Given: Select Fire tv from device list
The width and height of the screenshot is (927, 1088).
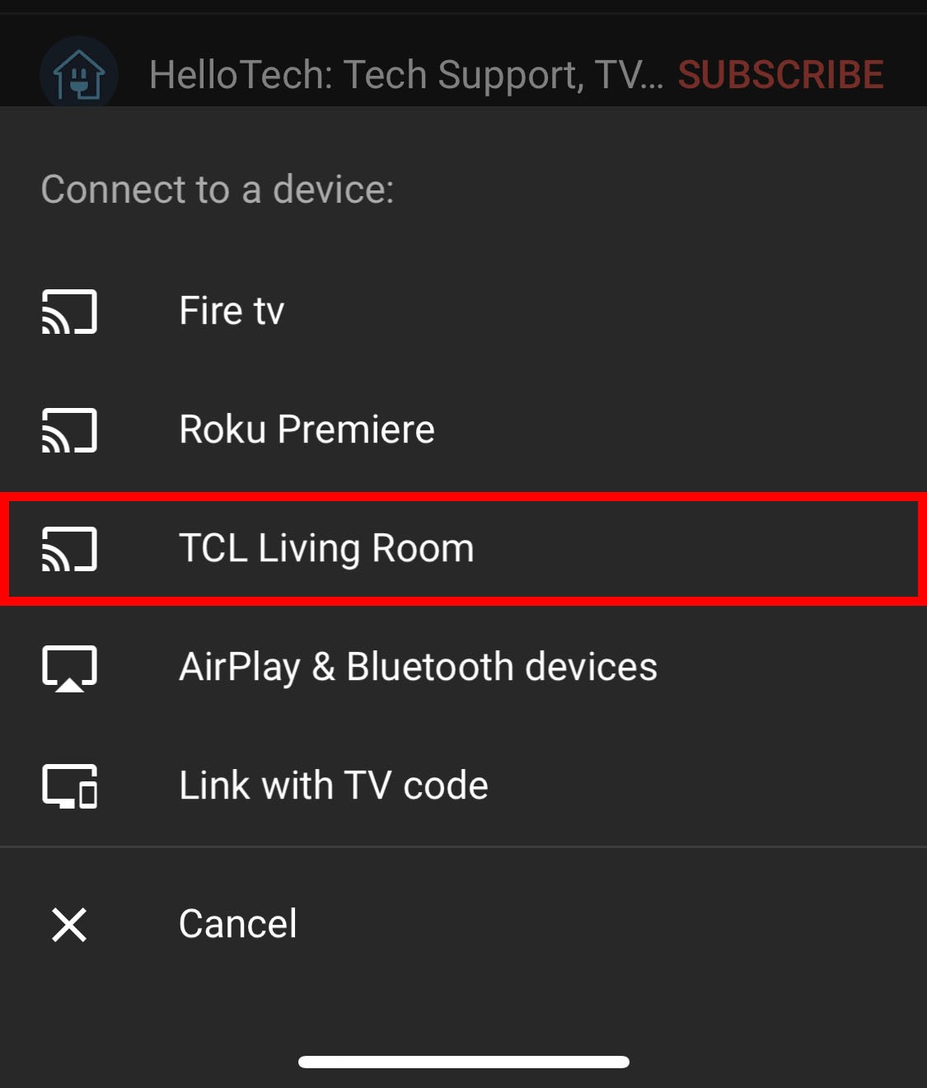Looking at the screenshot, I should click(x=463, y=312).
